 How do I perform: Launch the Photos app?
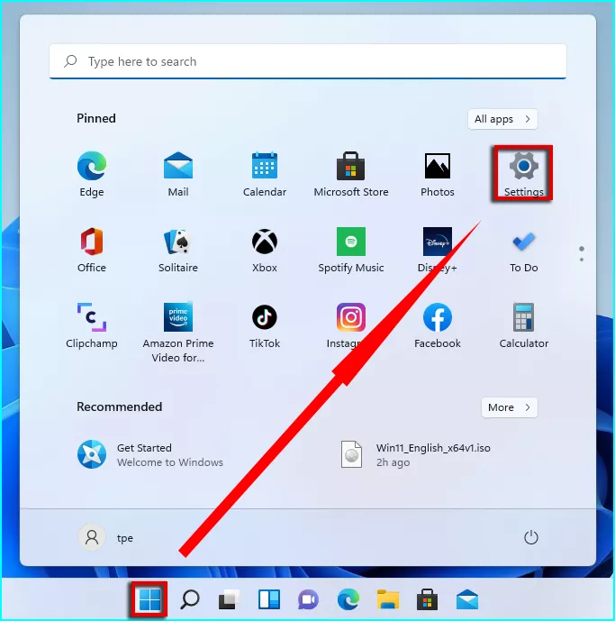(x=438, y=173)
